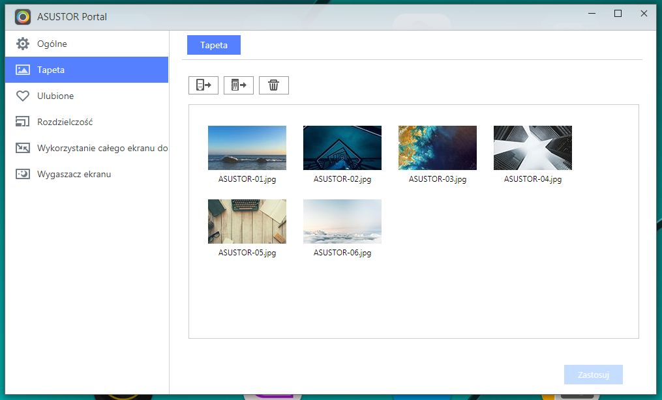662x400 pixels.
Task: Click the trash-with-arrow toolbar button
Action: click(x=239, y=85)
